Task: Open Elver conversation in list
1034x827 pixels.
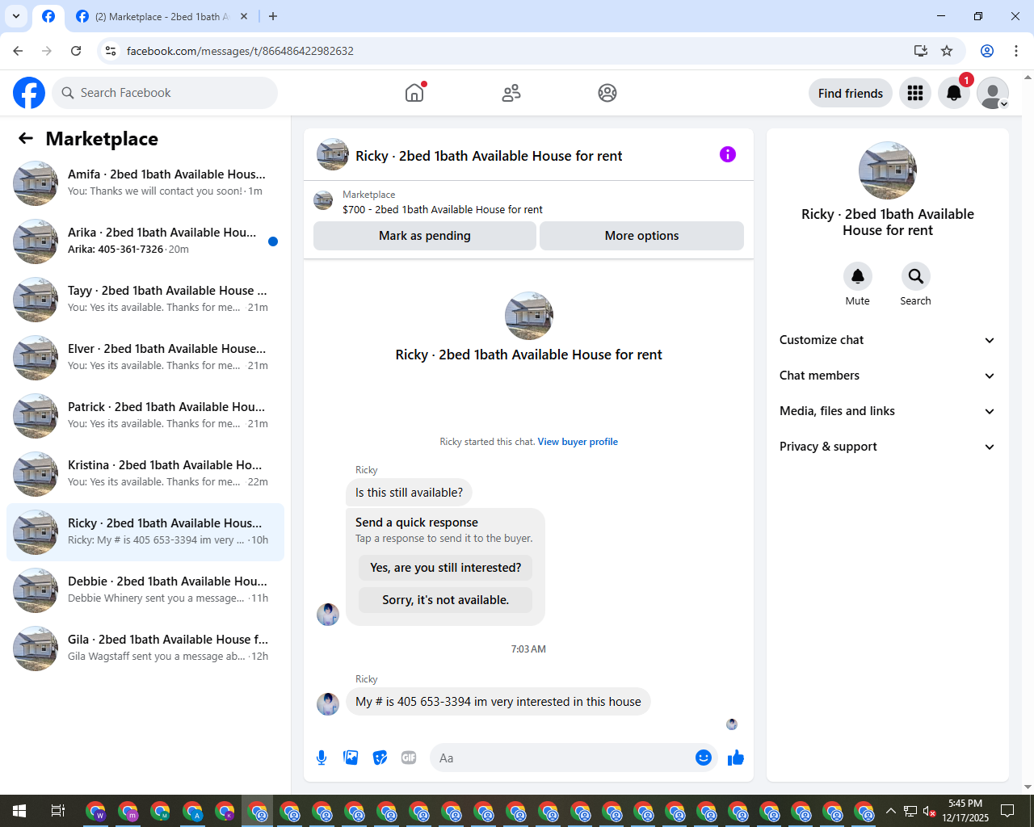Action: (145, 358)
